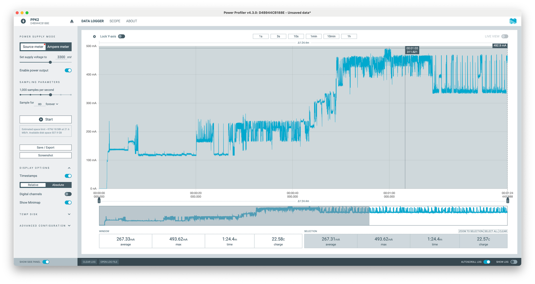Image resolution: width=535 pixels, height=284 pixels.
Task: Click Zoom to Selection button
Action: pos(471,231)
